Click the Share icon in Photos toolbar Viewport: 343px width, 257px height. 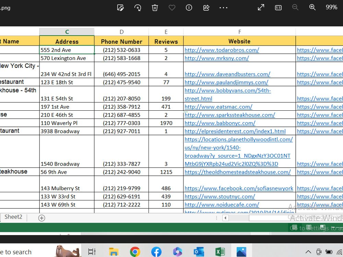click(x=206, y=8)
